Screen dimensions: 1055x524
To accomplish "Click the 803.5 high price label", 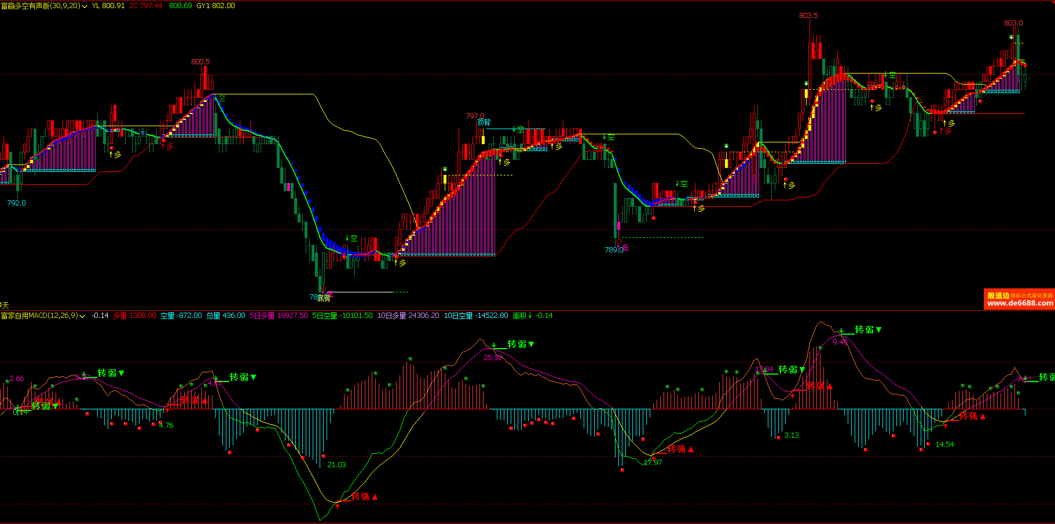I will point(808,16).
